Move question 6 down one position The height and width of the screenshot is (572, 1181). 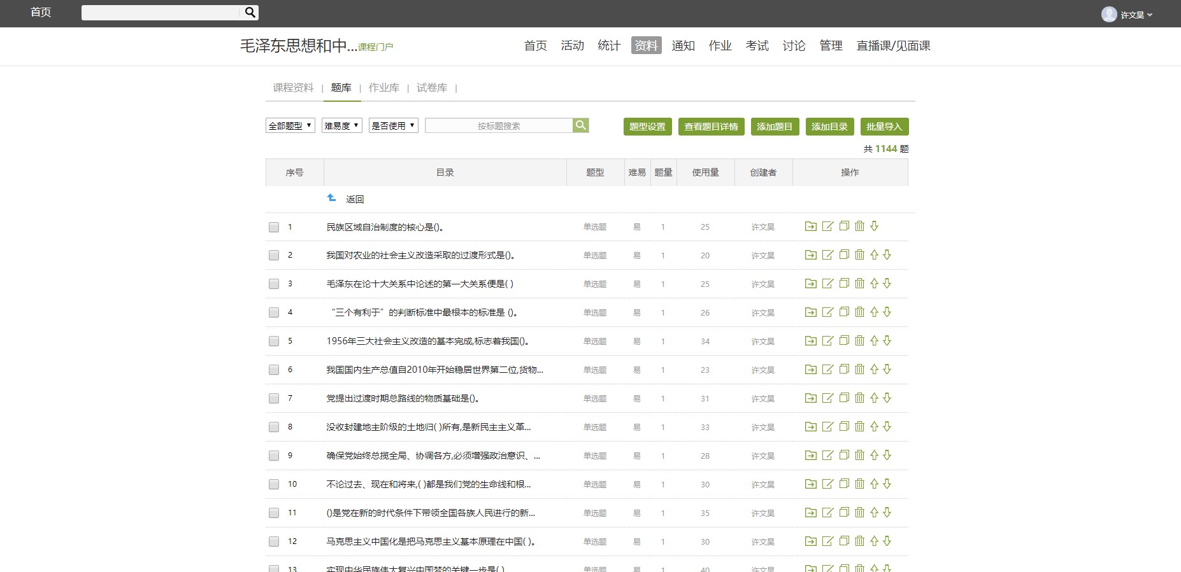[887, 369]
